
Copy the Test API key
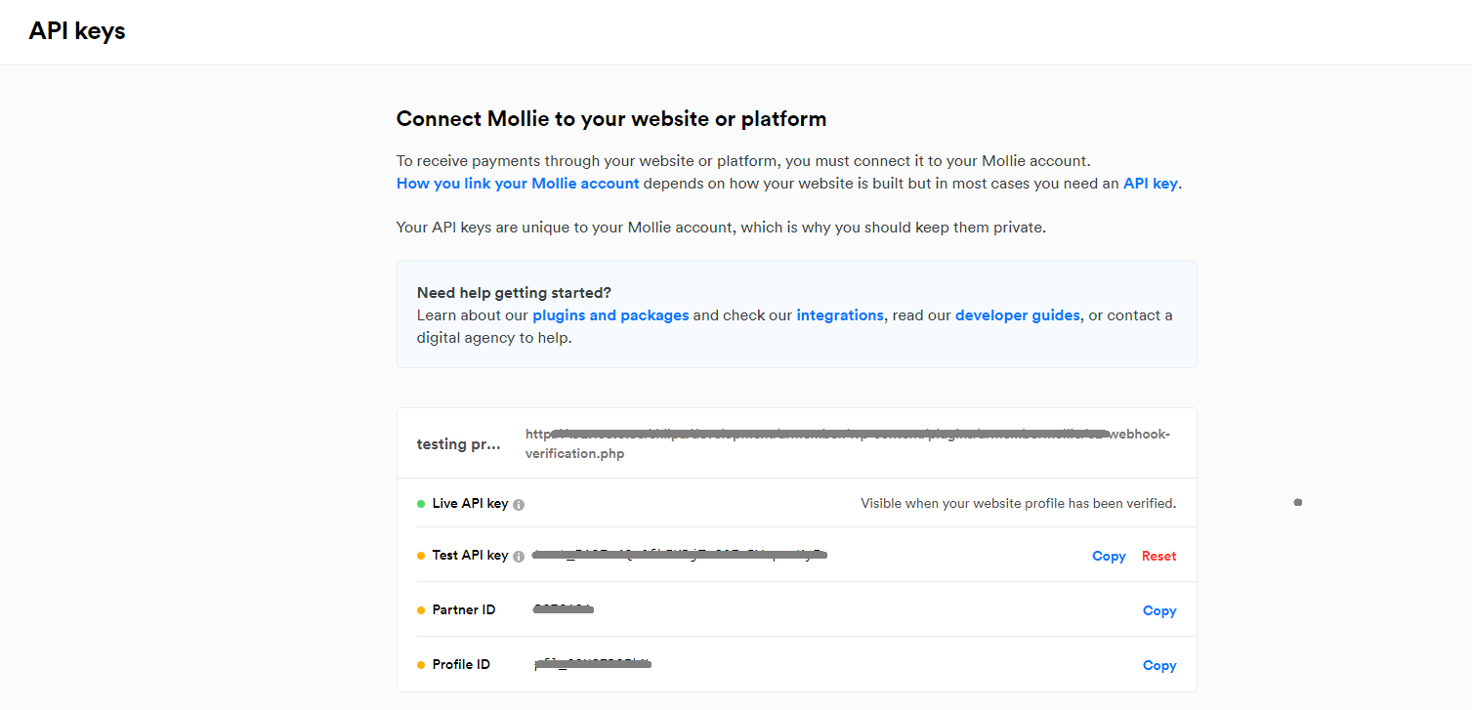tap(1109, 556)
